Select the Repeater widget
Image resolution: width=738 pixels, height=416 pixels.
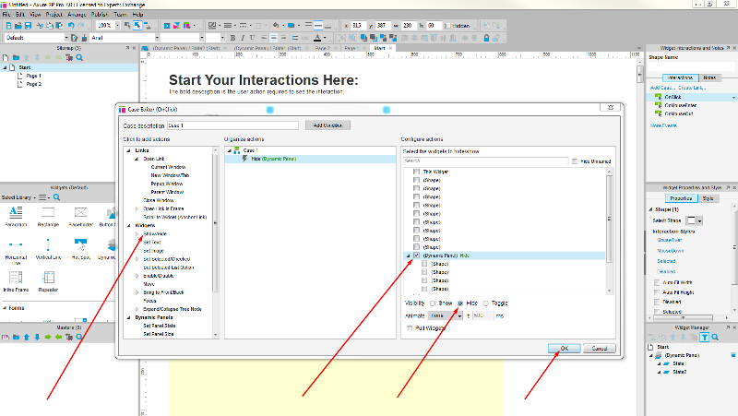[x=48, y=281]
